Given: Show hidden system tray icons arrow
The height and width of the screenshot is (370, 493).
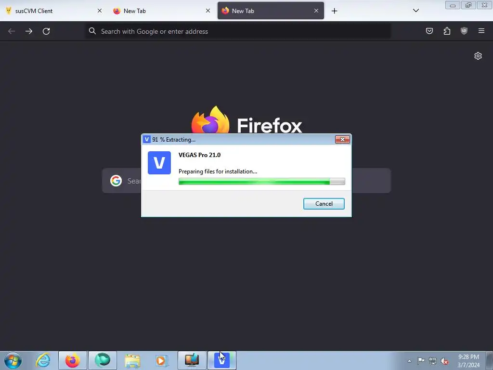Looking at the screenshot, I should pyautogui.click(x=409, y=361).
